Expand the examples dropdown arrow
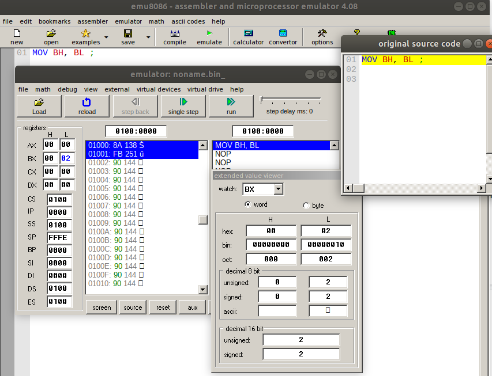Viewport: 492px width, 376px height. coord(106,37)
